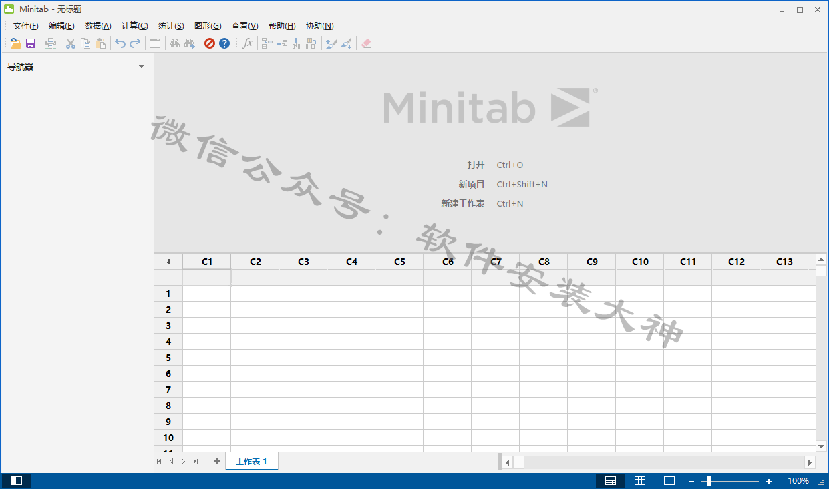Screen dimensions: 829x489
Task: Click the worksheet vertical scroll up arrow
Action: tap(821, 260)
